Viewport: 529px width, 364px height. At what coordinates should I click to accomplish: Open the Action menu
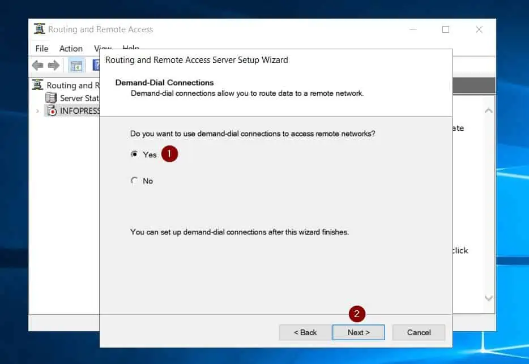pyautogui.click(x=71, y=49)
